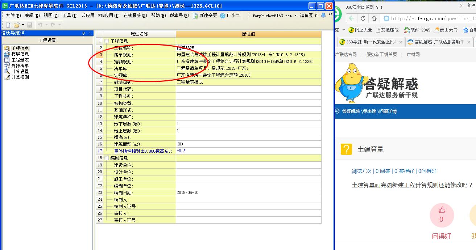This screenshot has height=250, width=476.
Task: Click the 属性值 column header
Action: point(249,34)
